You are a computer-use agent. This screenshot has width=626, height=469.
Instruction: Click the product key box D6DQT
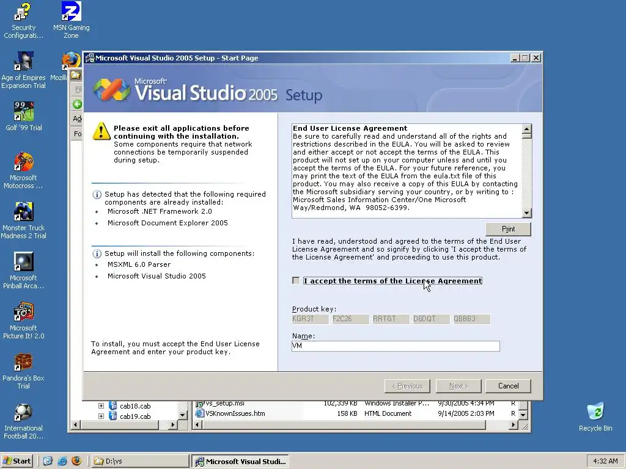coord(431,319)
